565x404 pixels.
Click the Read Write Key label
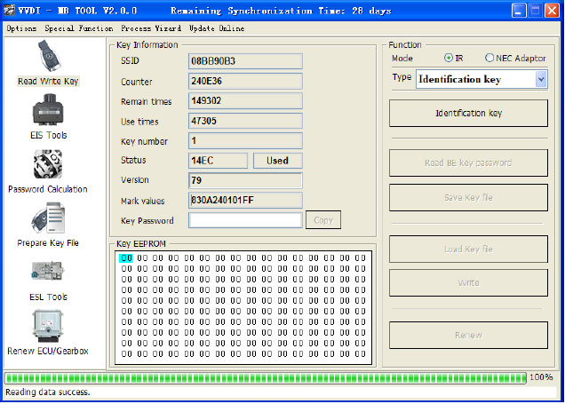coord(48,82)
